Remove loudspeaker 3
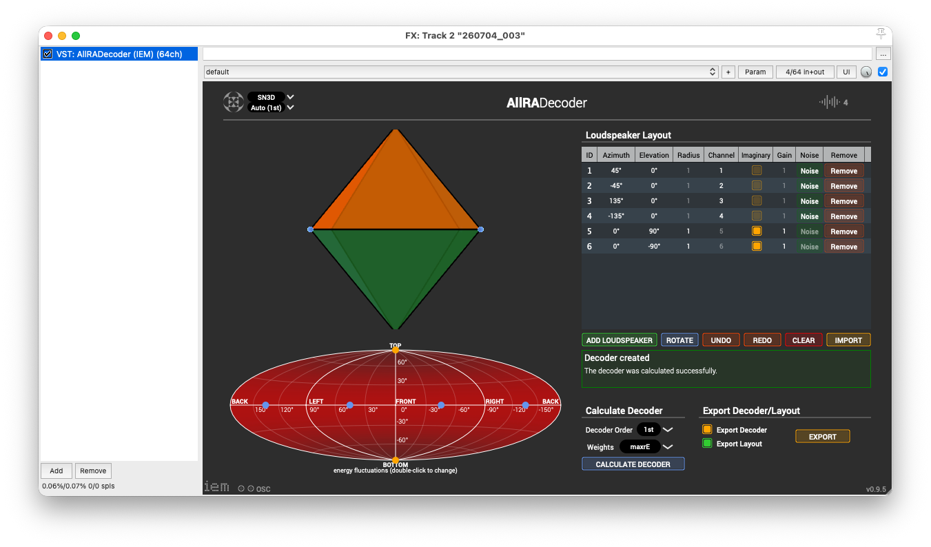Screen dimensions: 931x547 pos(844,201)
